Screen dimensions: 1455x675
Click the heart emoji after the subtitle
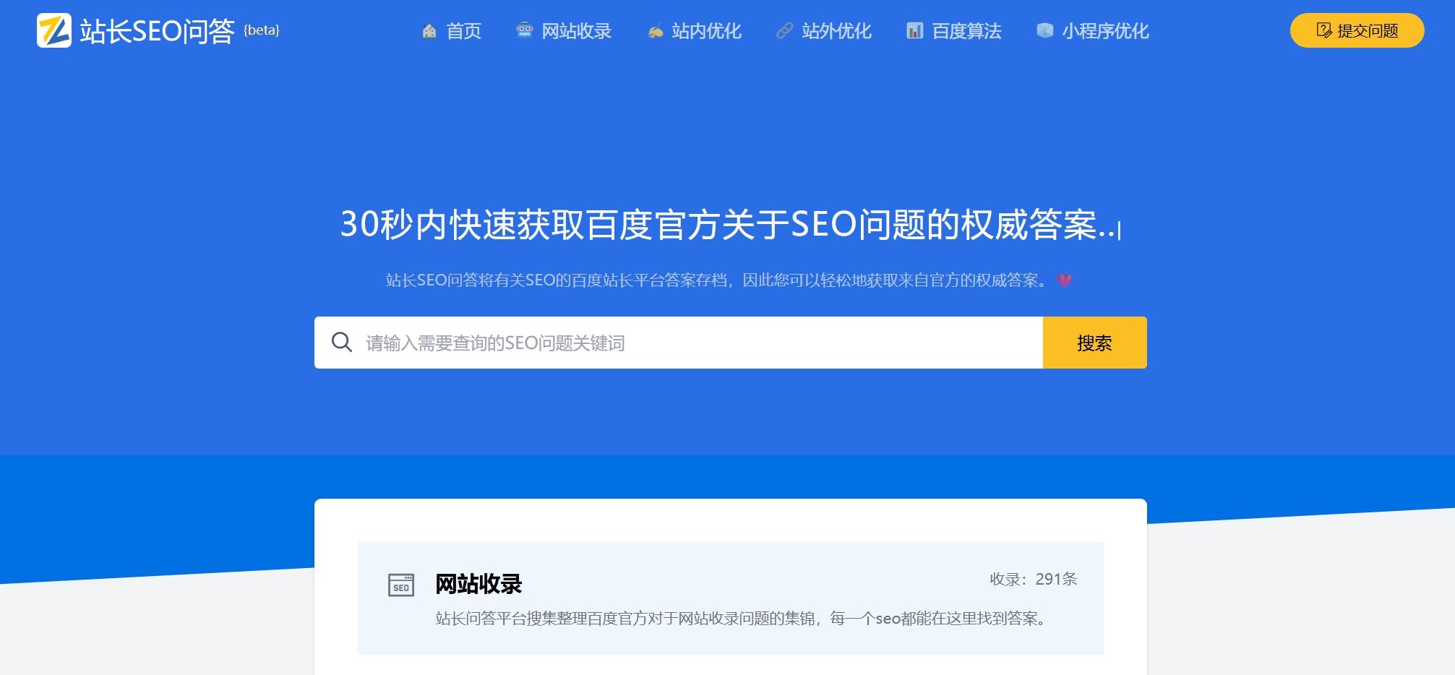click(x=1065, y=280)
